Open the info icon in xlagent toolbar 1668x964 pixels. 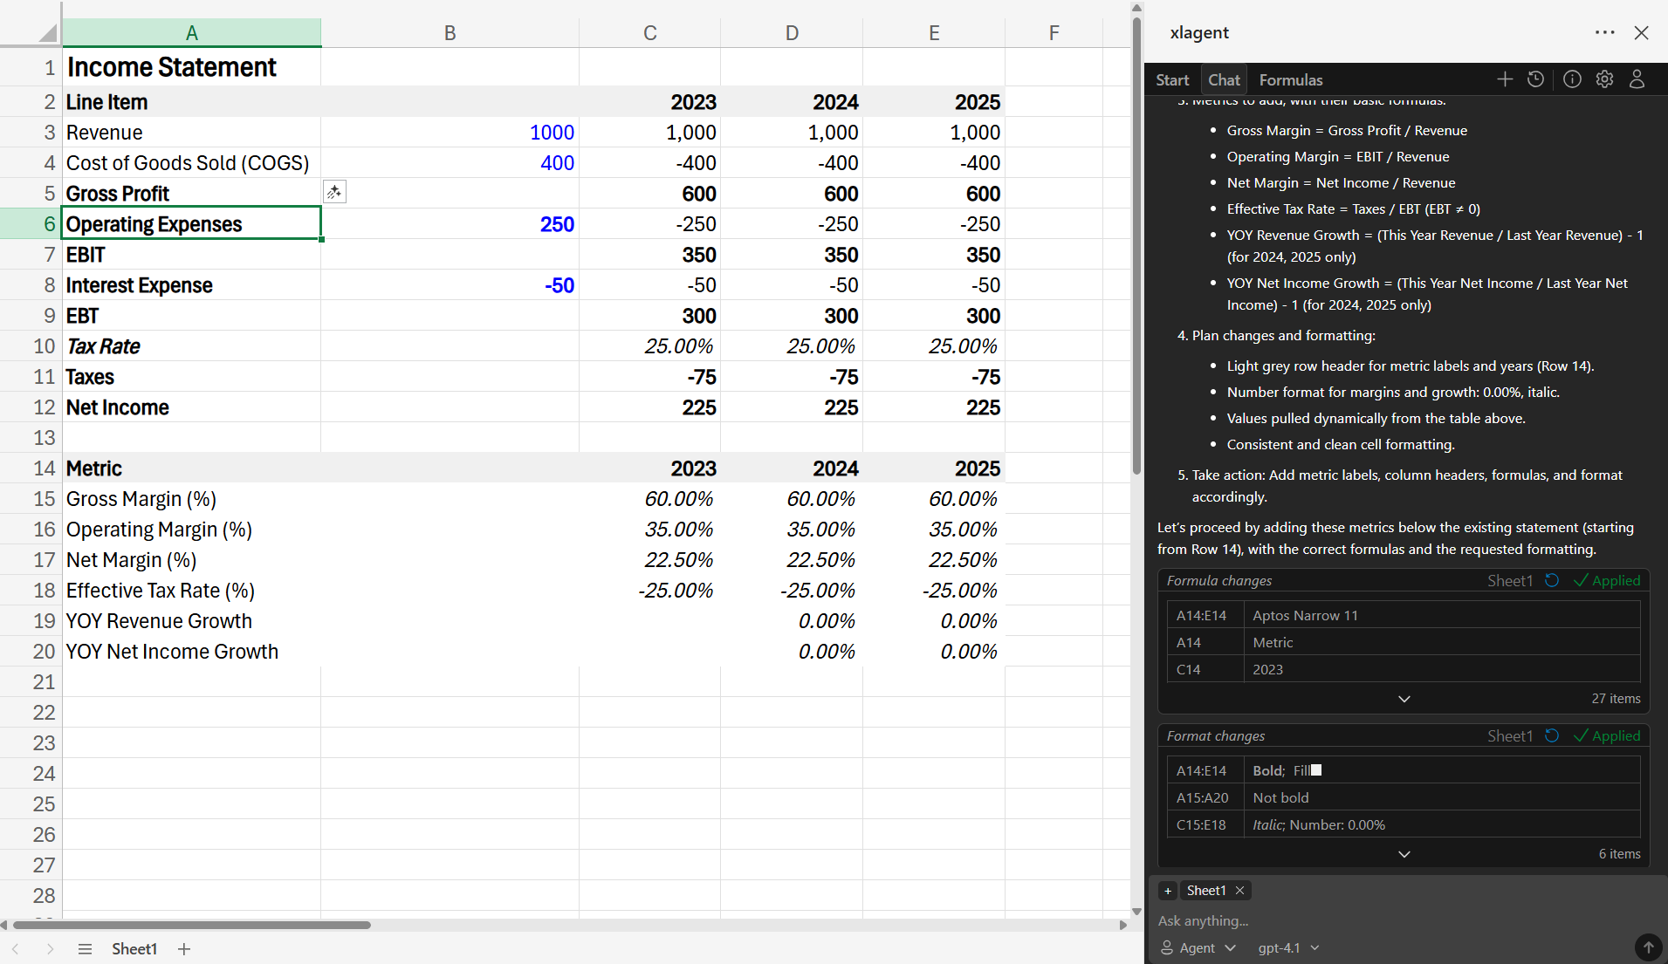pos(1572,79)
